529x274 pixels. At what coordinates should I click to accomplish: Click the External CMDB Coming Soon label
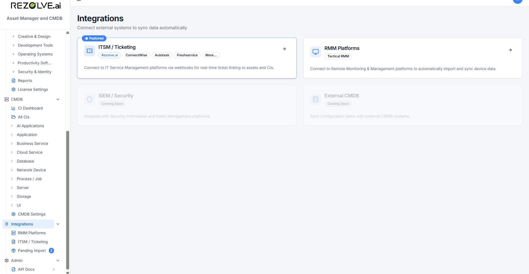point(338,104)
